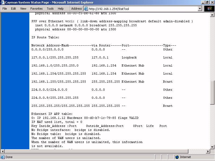Click the '224.0.0.0/224.0.0.0' route entry

[49, 90]
